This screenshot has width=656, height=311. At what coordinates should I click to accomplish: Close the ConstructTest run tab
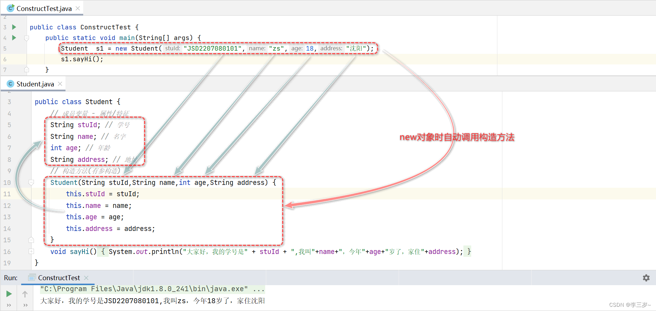[86, 278]
